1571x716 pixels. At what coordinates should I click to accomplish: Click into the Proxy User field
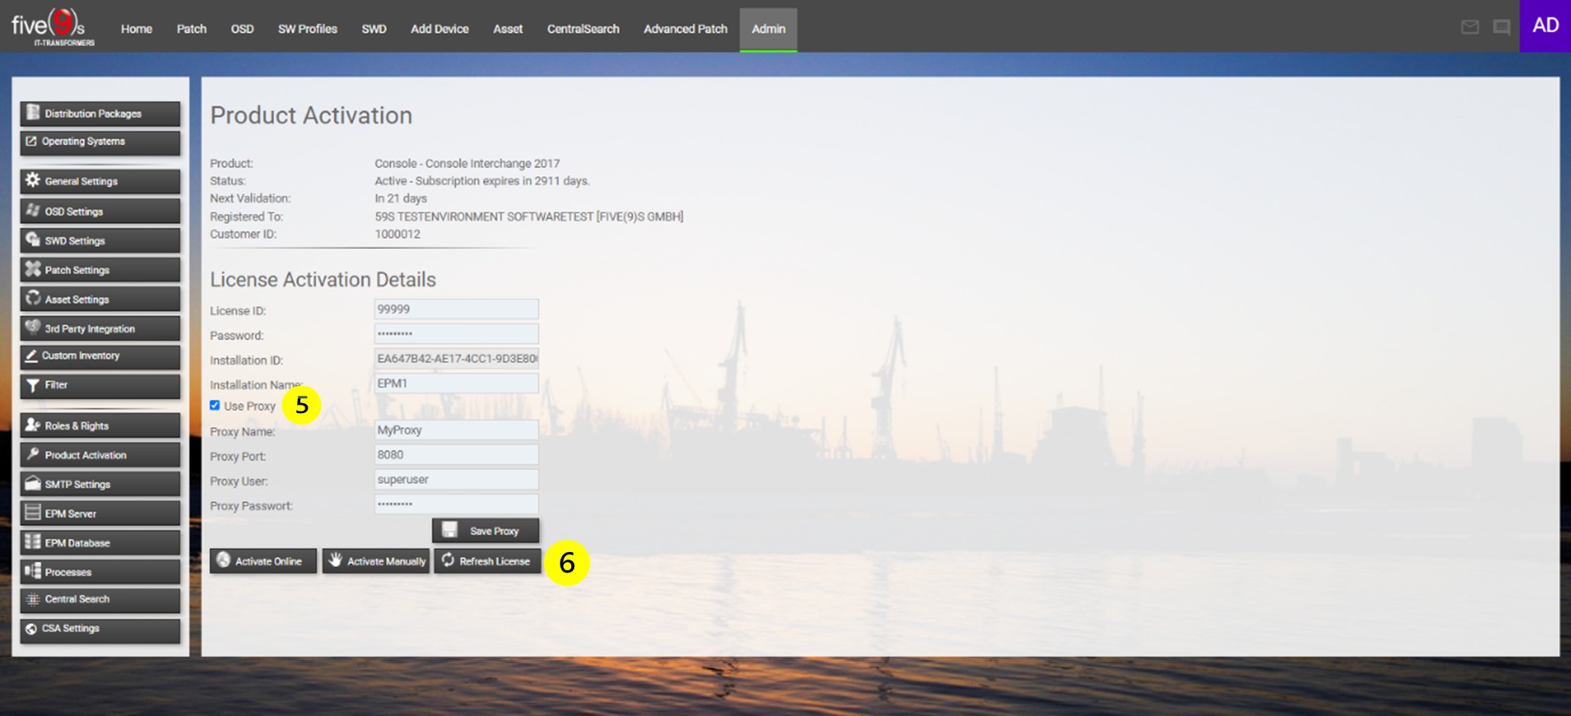coord(456,479)
